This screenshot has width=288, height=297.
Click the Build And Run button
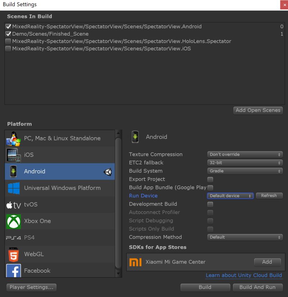point(258,287)
